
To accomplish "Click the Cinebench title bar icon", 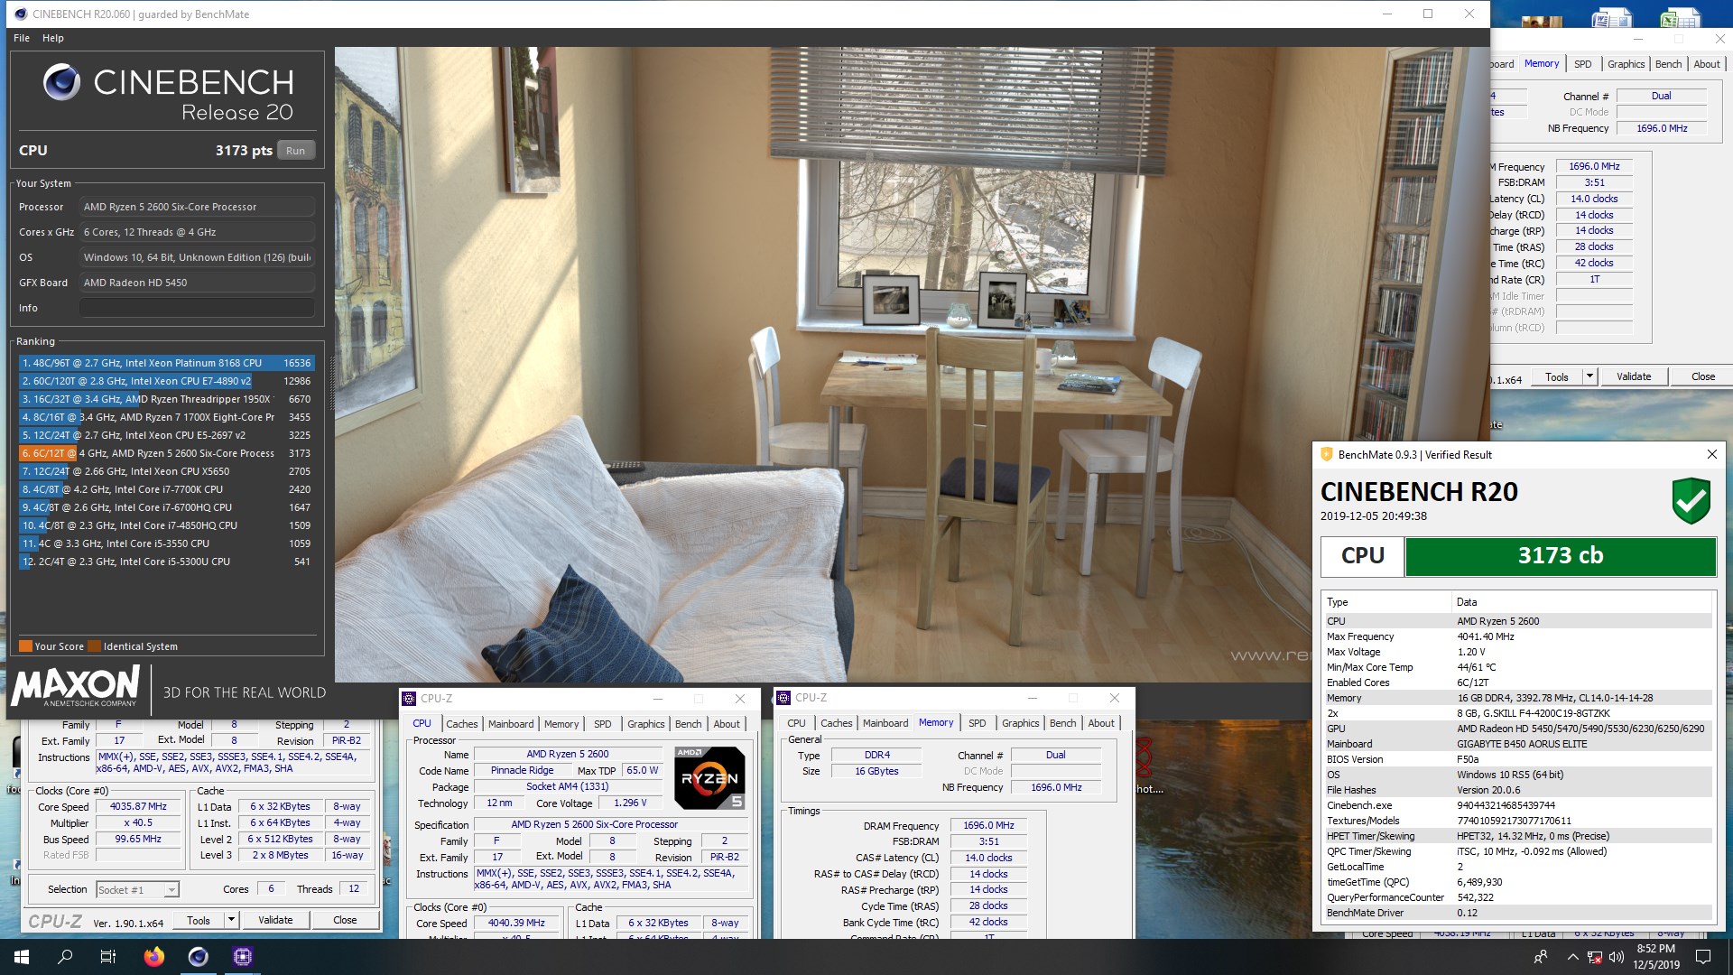I will point(21,14).
